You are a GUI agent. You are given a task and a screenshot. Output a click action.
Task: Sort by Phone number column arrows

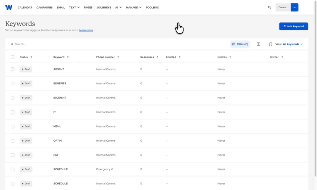[118, 57]
